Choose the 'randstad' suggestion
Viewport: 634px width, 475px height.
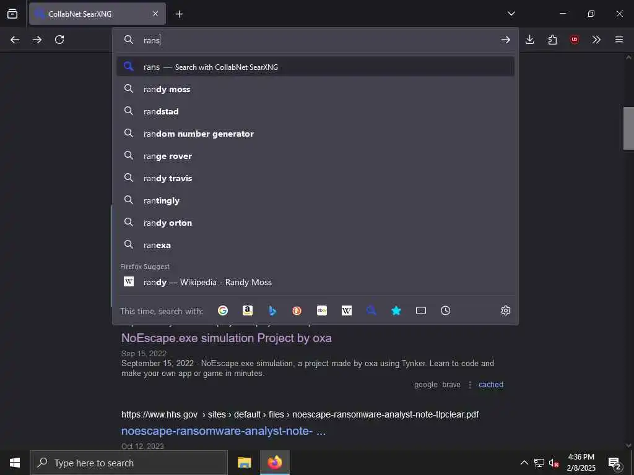[x=315, y=111]
